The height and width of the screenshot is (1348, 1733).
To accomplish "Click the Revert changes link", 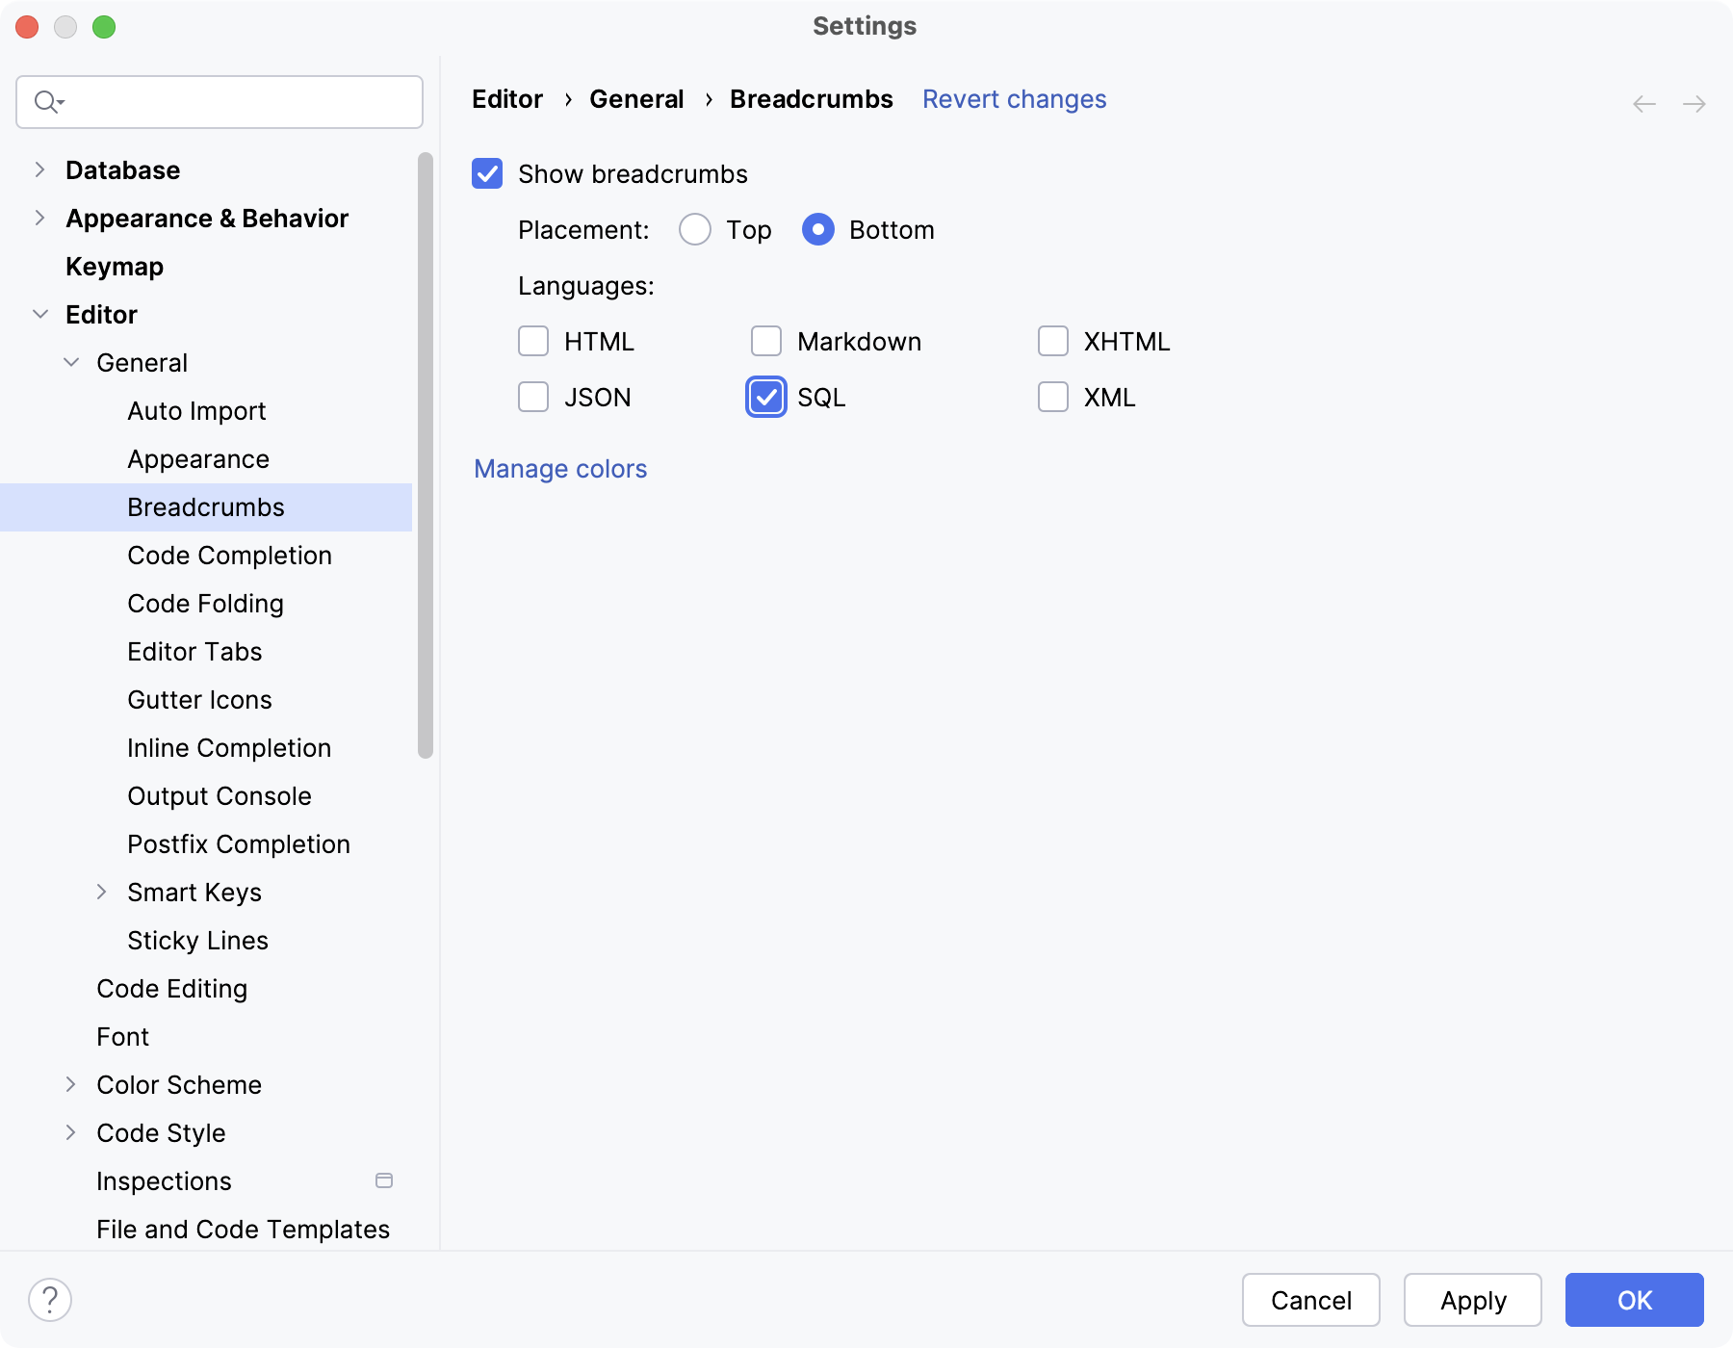I will 1014,99.
